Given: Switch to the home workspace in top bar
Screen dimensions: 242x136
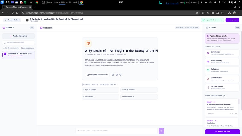Looking at the screenshot, I should click(50, 2).
